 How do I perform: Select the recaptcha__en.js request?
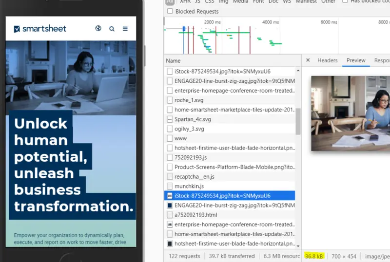pyautogui.click(x=194, y=176)
